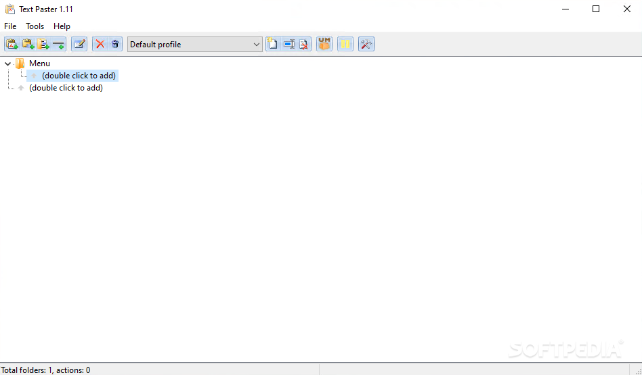642x375 pixels.
Task: Select the highlighted (double click to add) row under Menu
Action: [72, 76]
